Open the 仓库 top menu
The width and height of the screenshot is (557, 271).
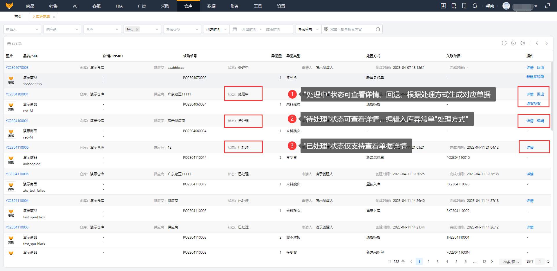tap(188, 6)
